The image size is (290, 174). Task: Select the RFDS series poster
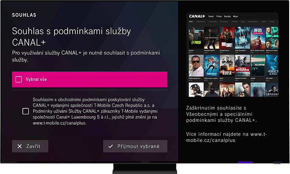click(258, 38)
